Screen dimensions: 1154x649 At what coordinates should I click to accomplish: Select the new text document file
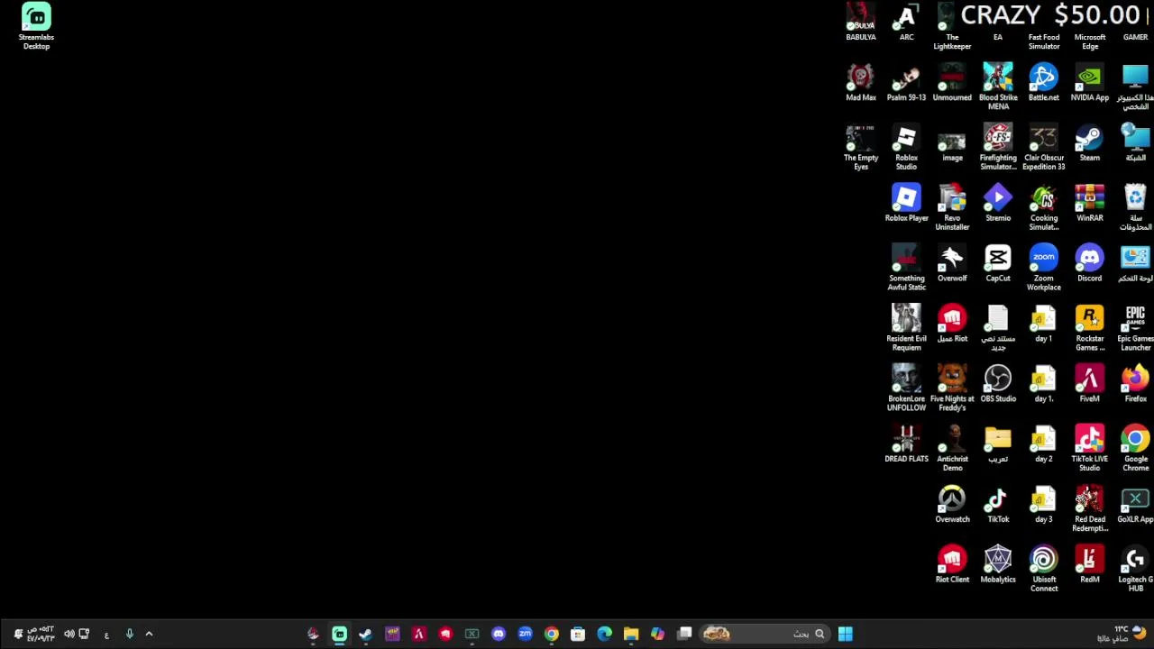[998, 328]
